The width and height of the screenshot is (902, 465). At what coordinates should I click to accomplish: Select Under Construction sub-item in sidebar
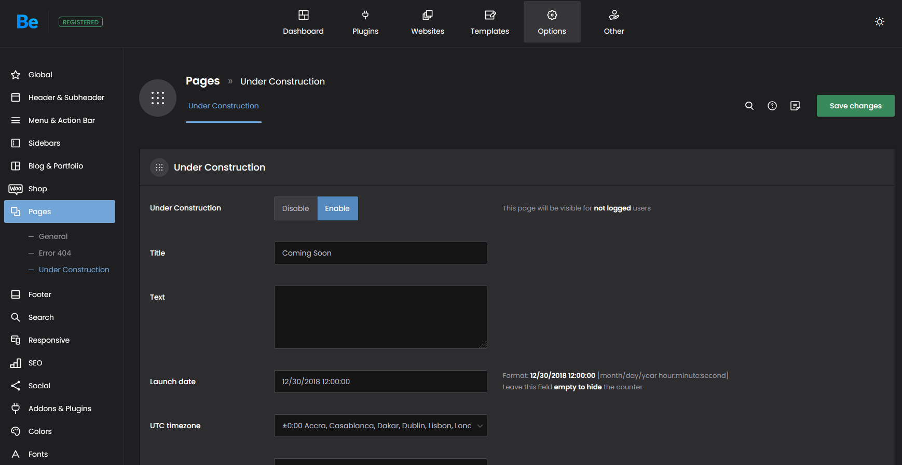coord(74,270)
